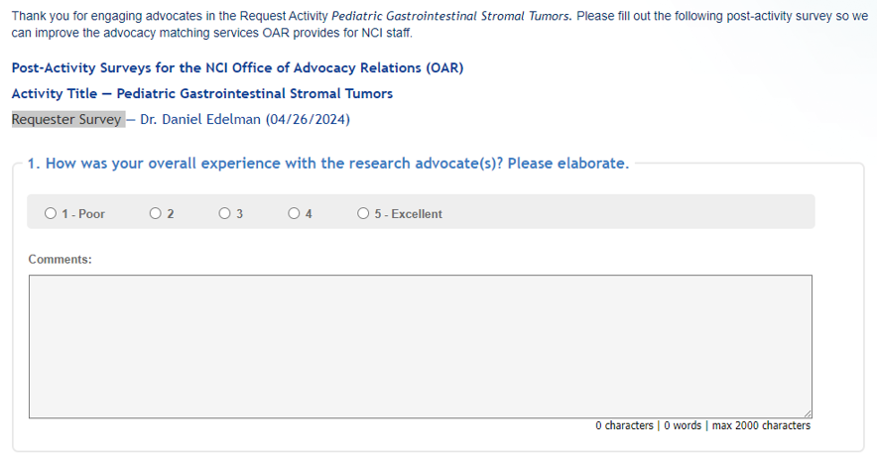Choose rating 2 radio button

(x=156, y=213)
